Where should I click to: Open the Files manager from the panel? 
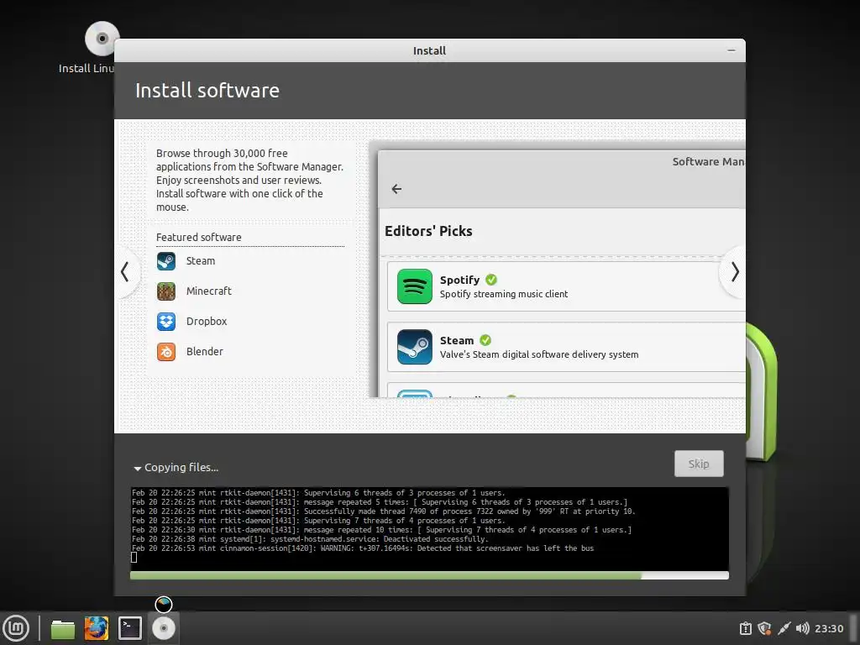[x=63, y=628]
